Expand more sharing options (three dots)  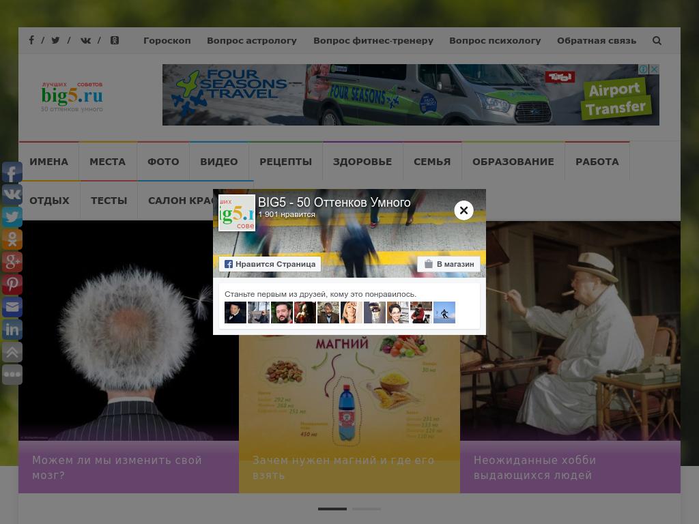coord(12,375)
